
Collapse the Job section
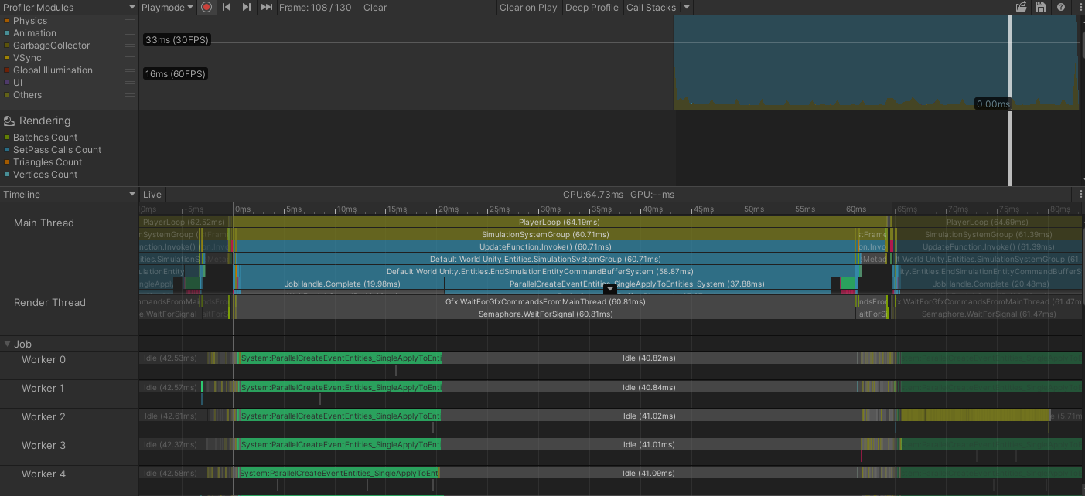pyautogui.click(x=8, y=344)
